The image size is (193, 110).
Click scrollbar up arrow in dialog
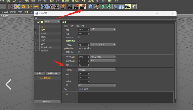pyautogui.click(x=175, y=21)
